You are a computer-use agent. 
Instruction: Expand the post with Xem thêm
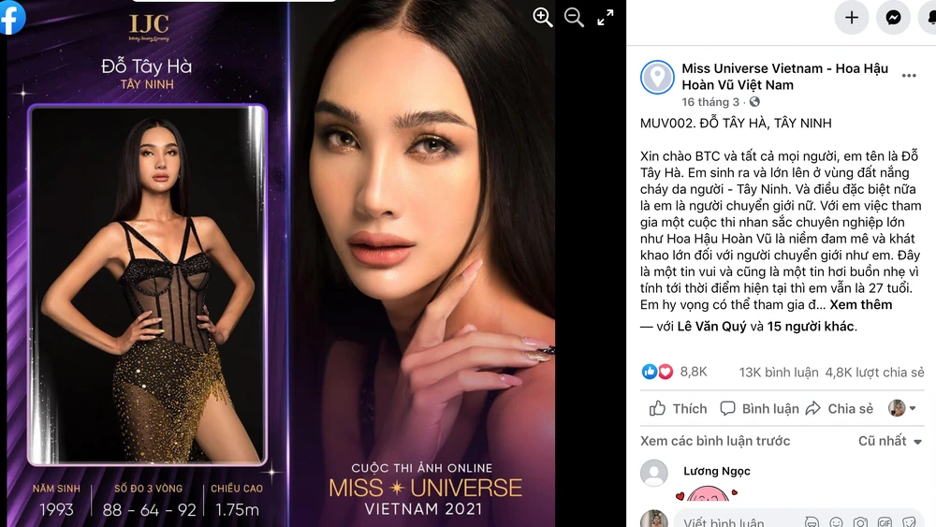point(861,305)
